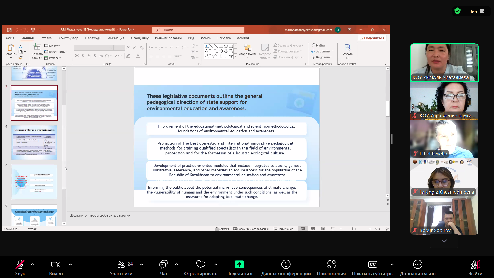Select КОУ Рыскуль Уразалиева video tile
This screenshot has width=494, height=278.
coord(444,63)
